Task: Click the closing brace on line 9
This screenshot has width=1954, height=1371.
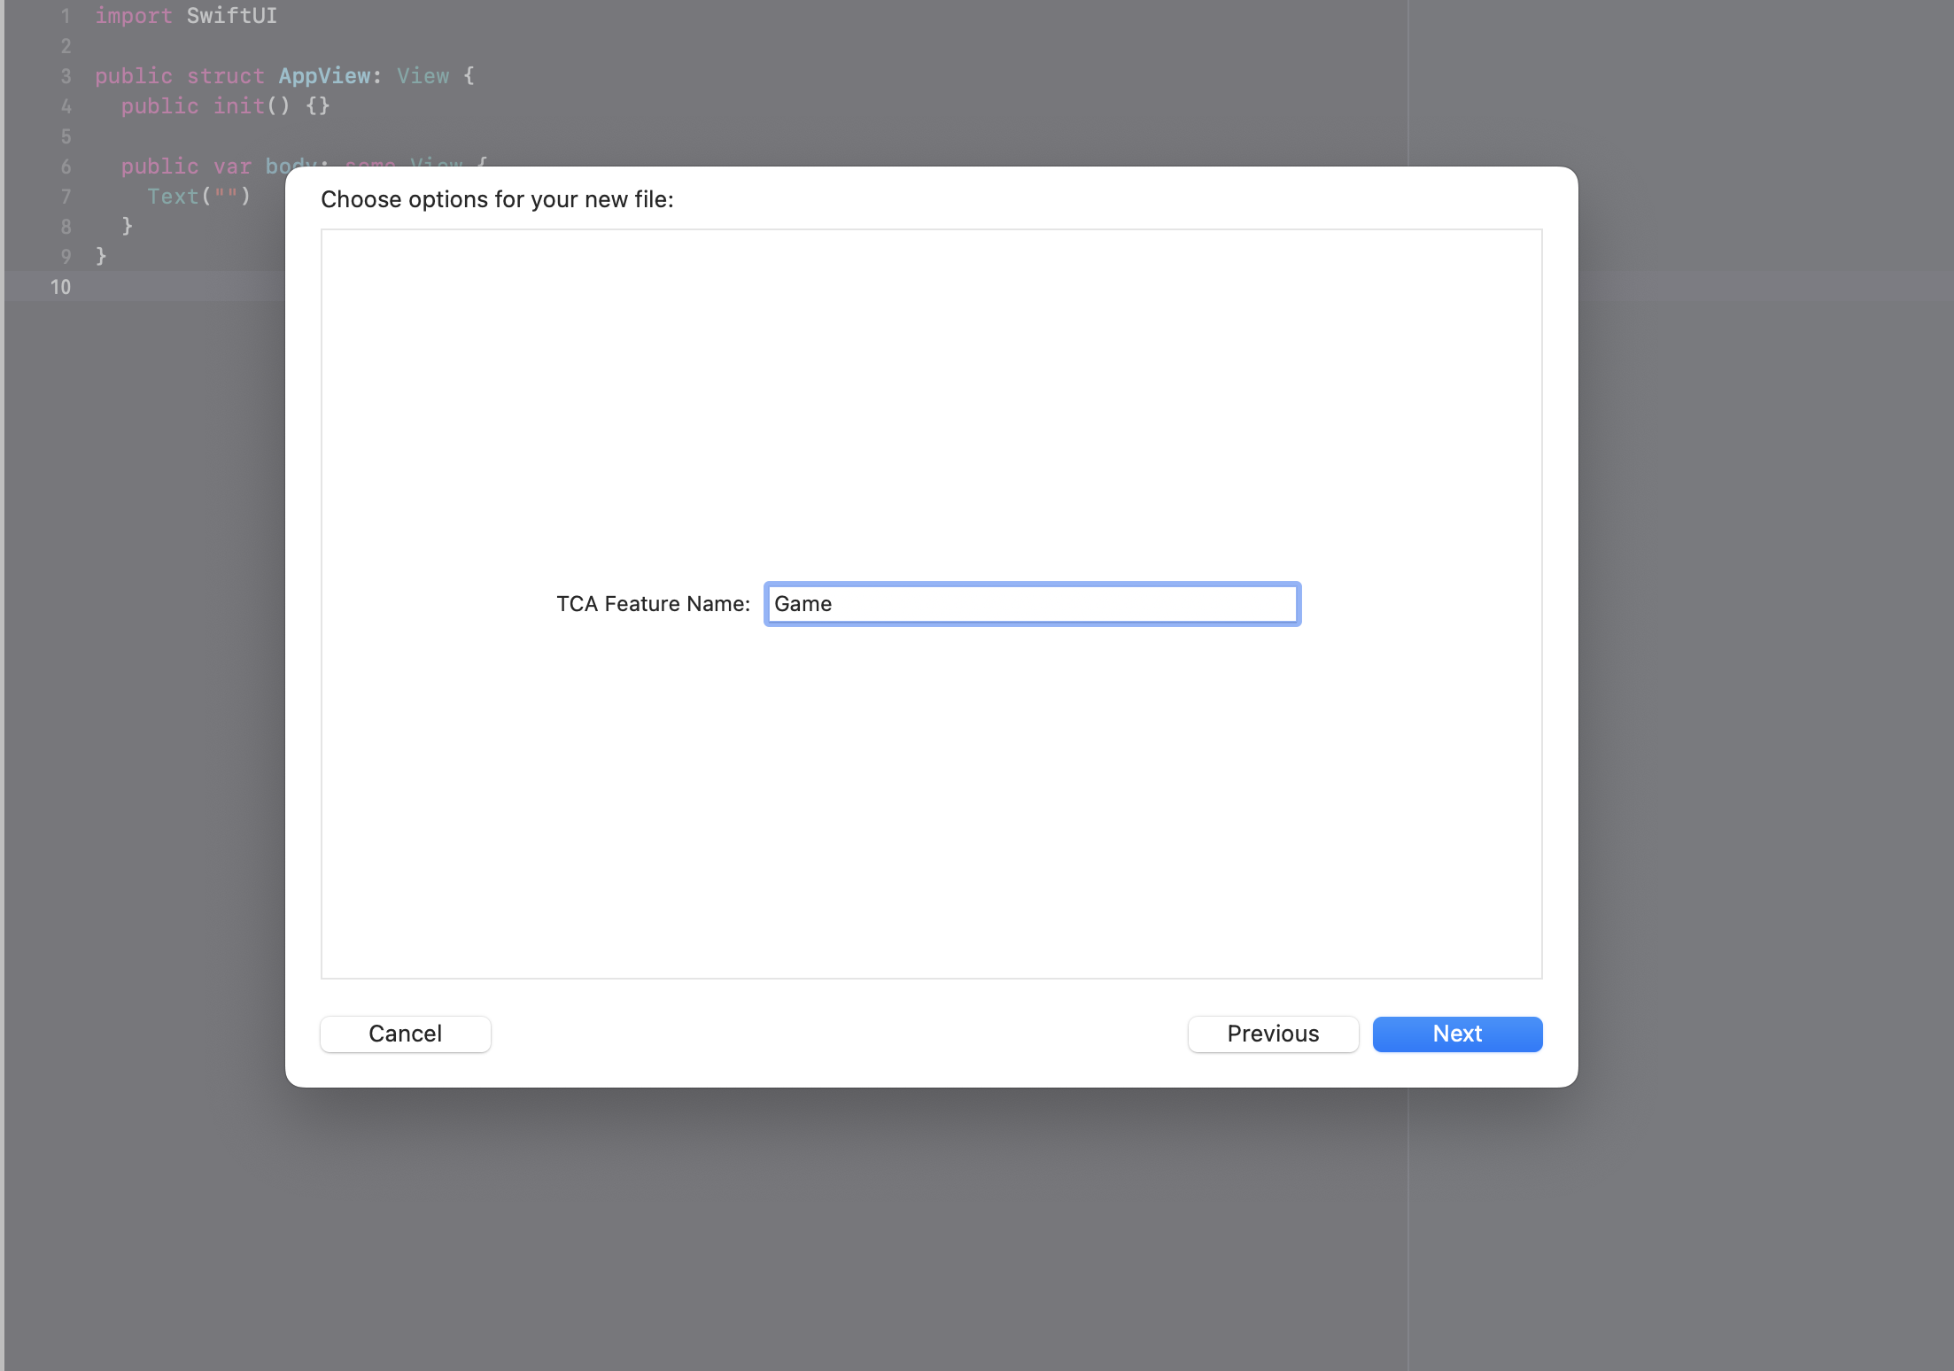Action: point(101,257)
